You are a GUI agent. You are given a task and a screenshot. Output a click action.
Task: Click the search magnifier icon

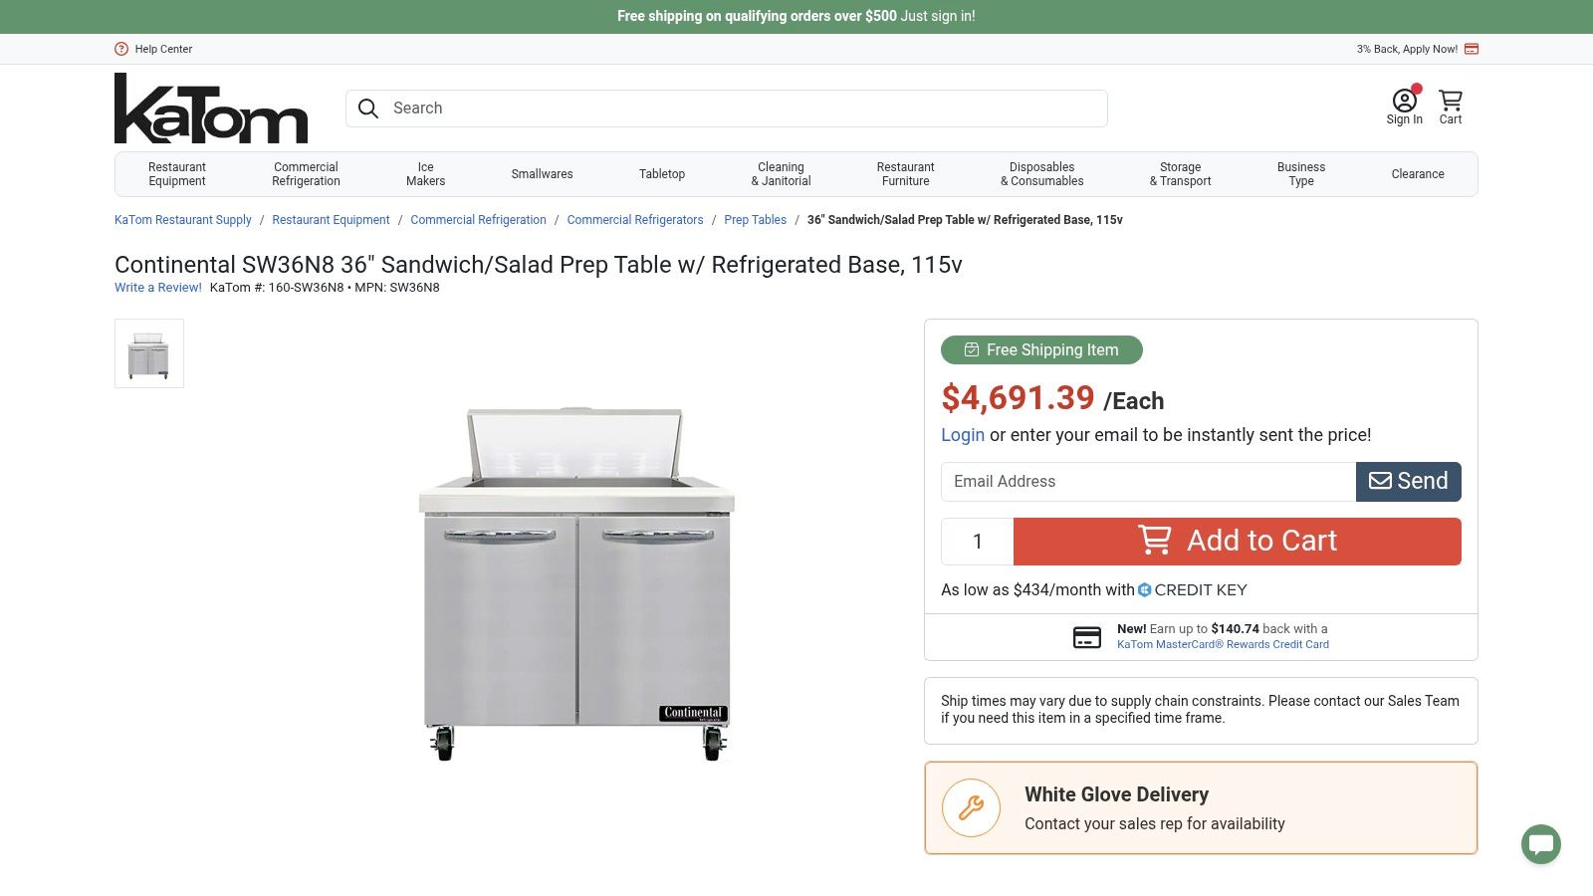pyautogui.click(x=368, y=109)
